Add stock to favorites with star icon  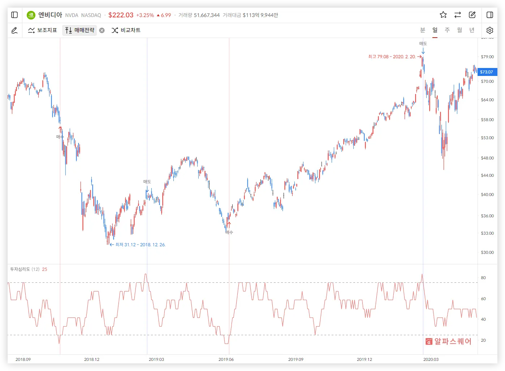click(443, 15)
